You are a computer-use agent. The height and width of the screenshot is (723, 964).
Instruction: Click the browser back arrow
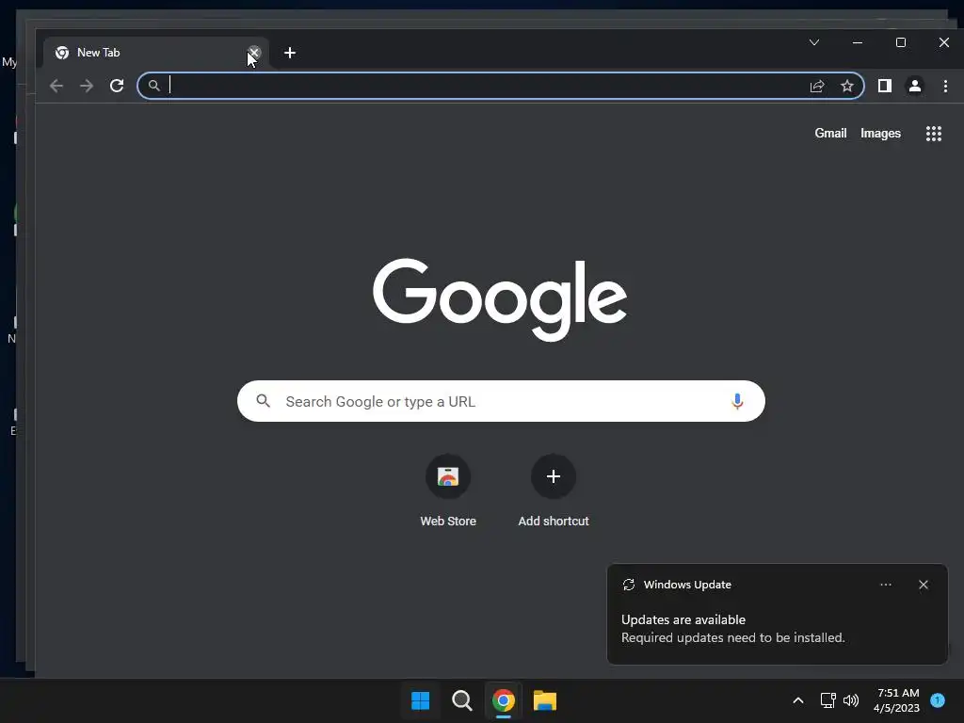click(56, 86)
